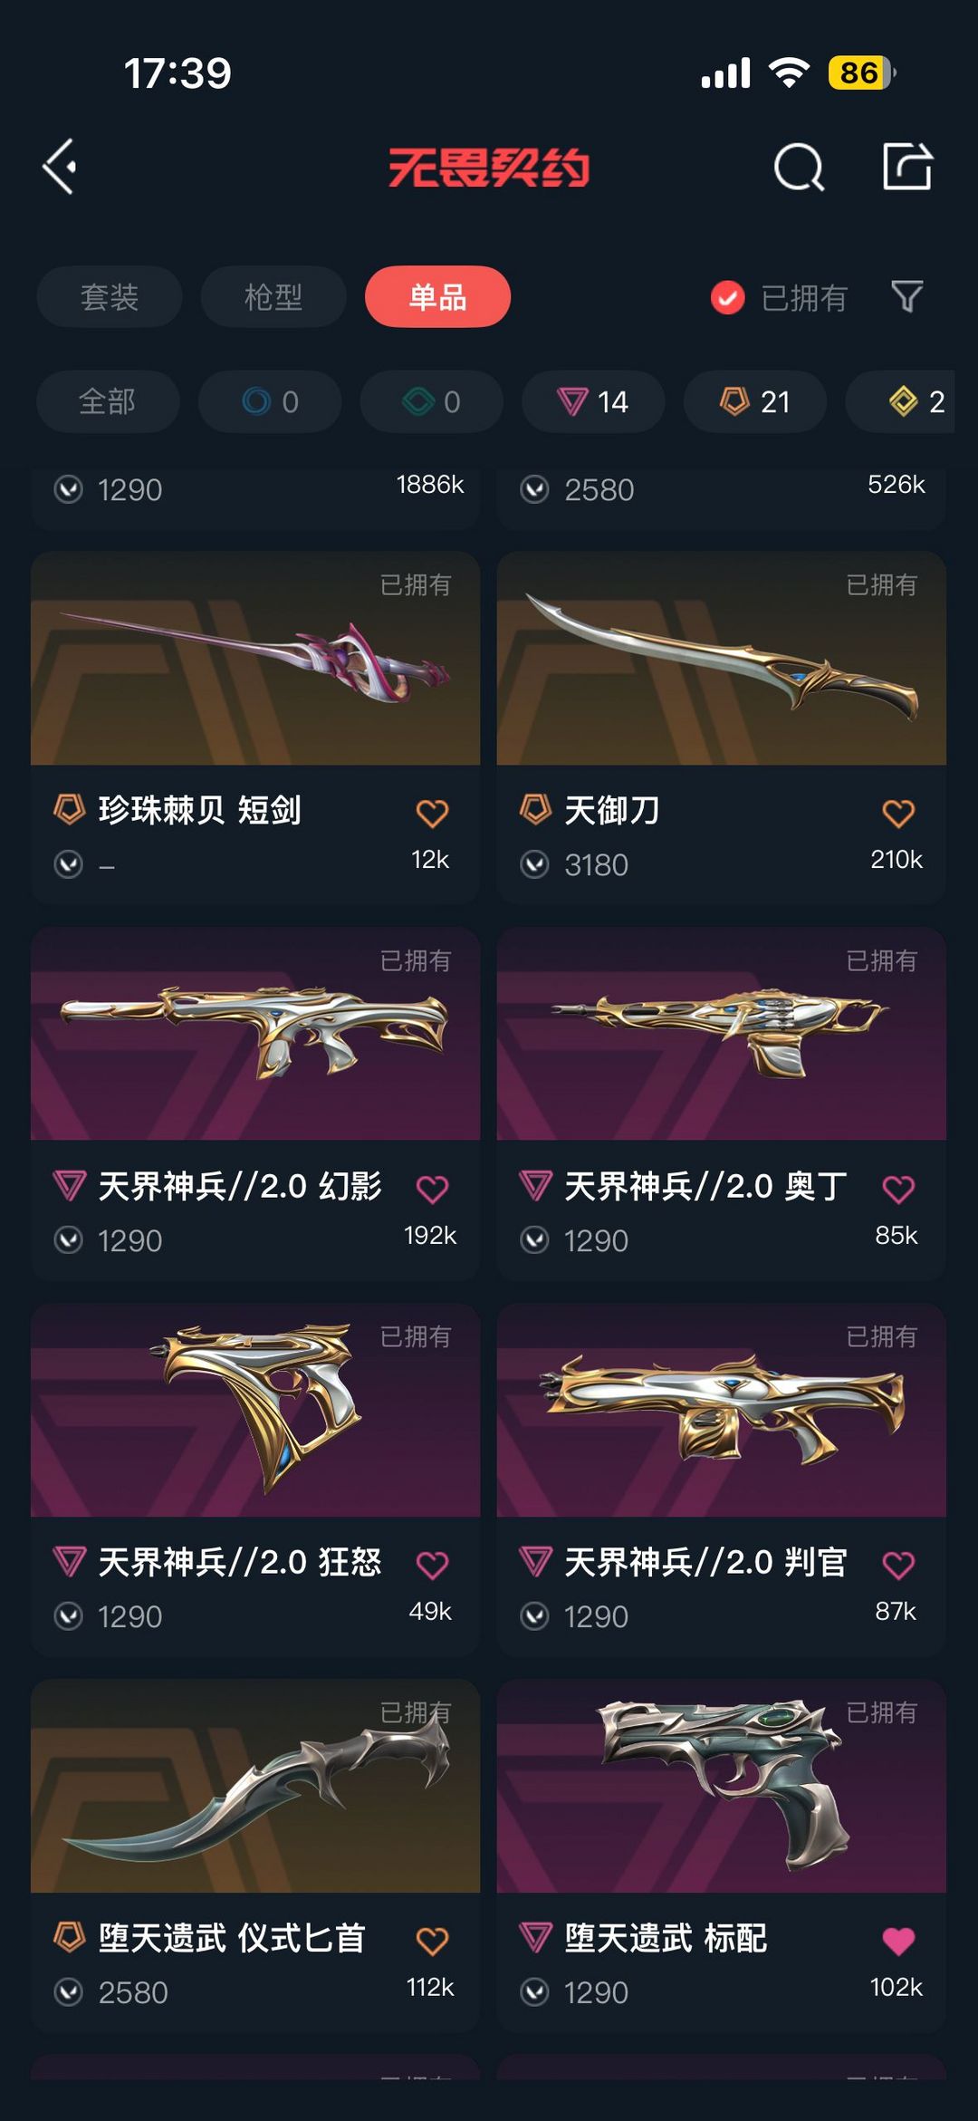Select the 全部 rarity filter chip
The height and width of the screenshot is (2121, 978).
(108, 401)
